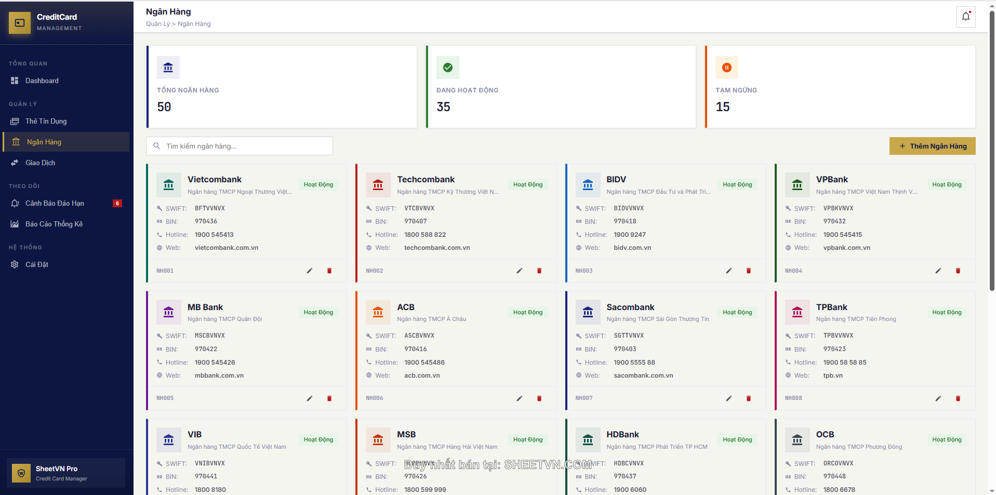Open Cảnh Báo Đáo Hạn alerts
The image size is (996, 495).
tap(55, 203)
